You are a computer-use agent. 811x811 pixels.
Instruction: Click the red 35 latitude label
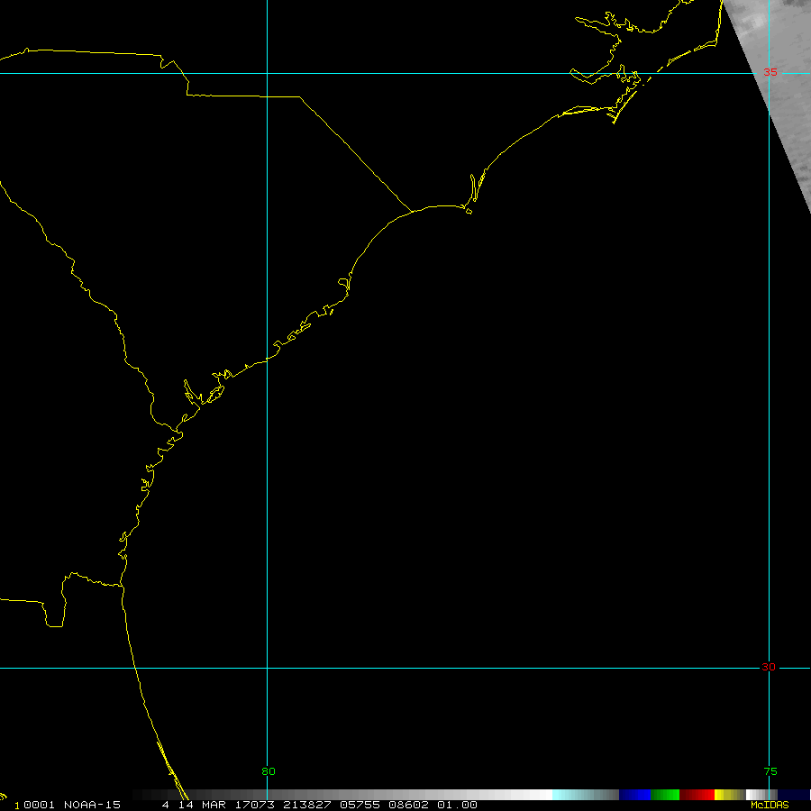770,72
